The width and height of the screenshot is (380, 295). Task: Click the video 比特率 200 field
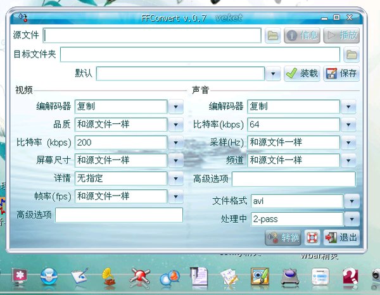pos(121,142)
